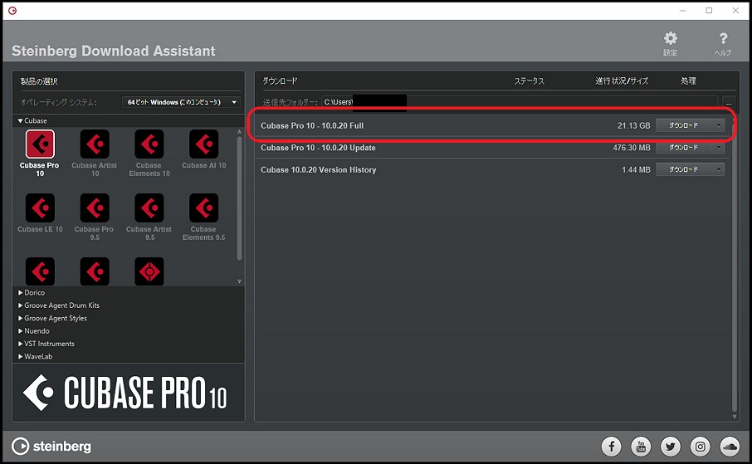Click the Steinberg logo in the footer
The image size is (752, 464).
tap(51, 447)
